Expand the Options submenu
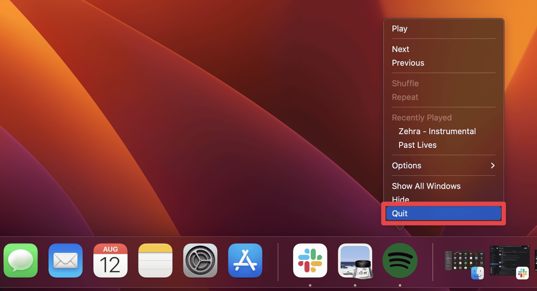Screen dimensions: 537x291 click(x=444, y=165)
